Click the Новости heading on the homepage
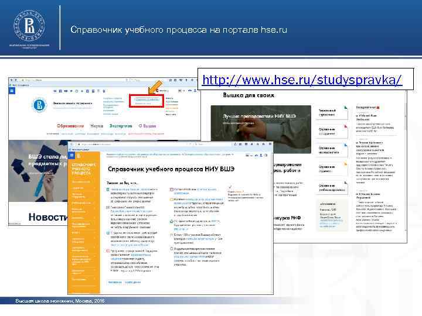Image resolution: width=422 pixels, height=316 pixels. (48, 217)
